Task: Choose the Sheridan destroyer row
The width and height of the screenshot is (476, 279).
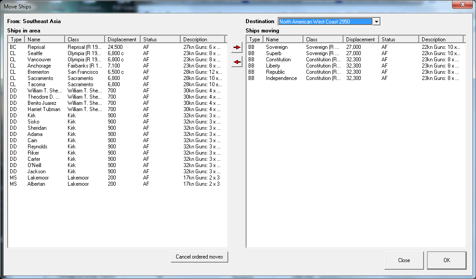Action: click(117, 128)
